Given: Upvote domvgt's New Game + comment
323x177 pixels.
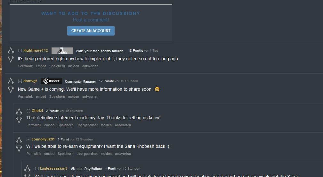Looking at the screenshot, I should pos(11,81).
